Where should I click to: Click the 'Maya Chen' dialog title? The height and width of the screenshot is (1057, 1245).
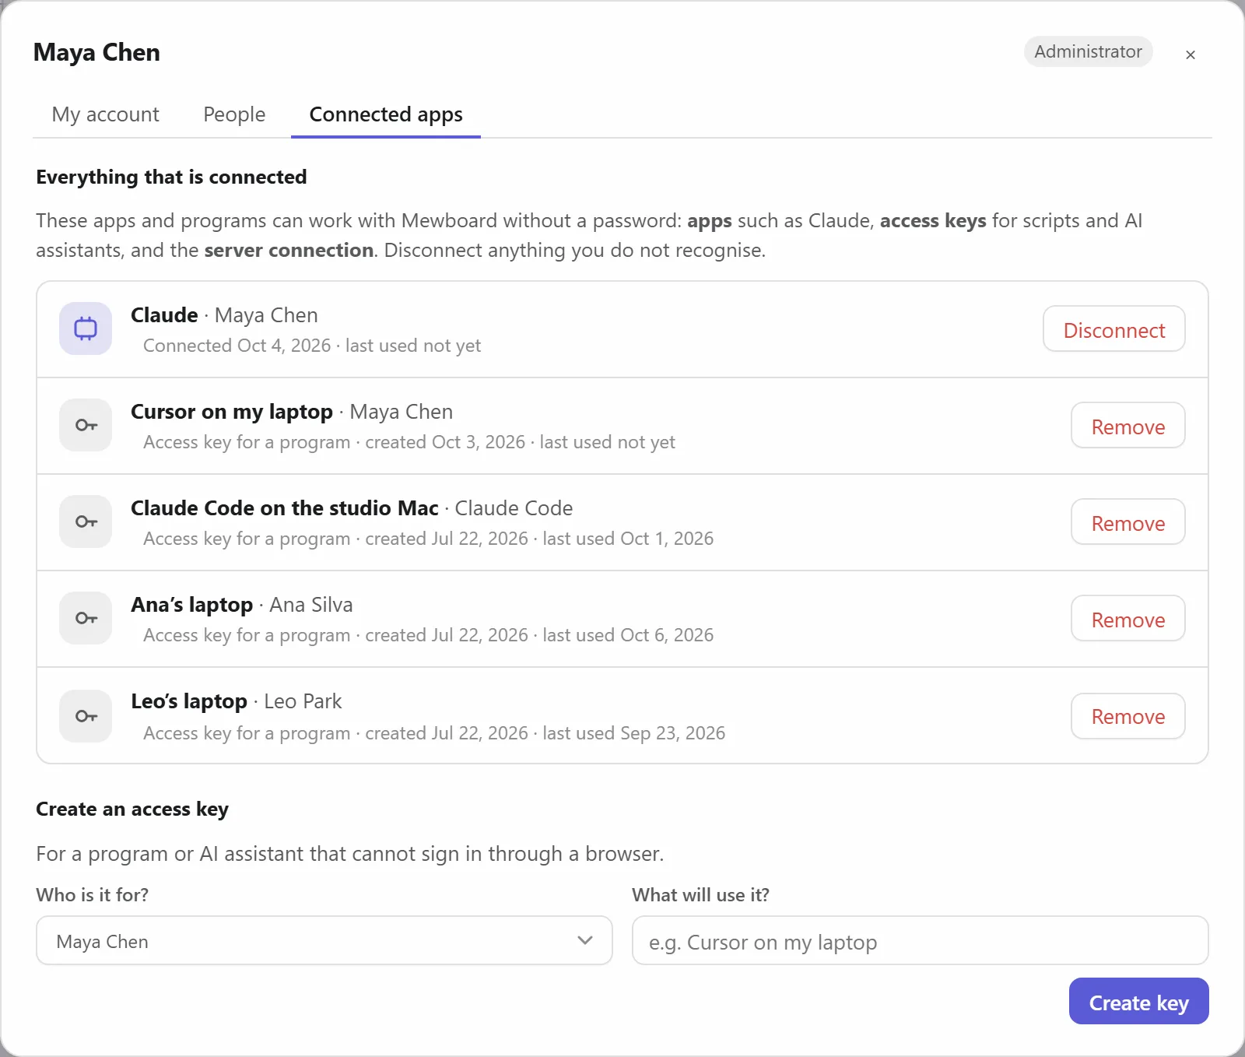96,52
